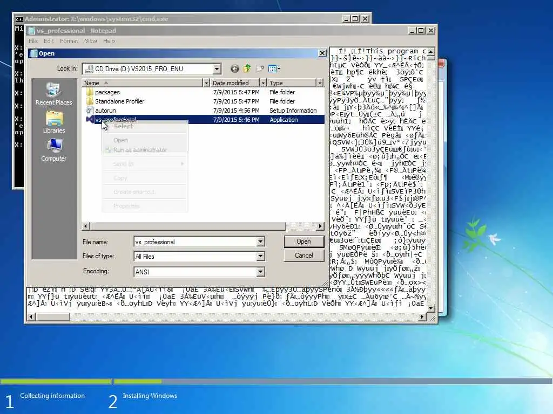553x414 pixels.
Task: Open the Notepad Edit menu
Action: click(x=49, y=41)
